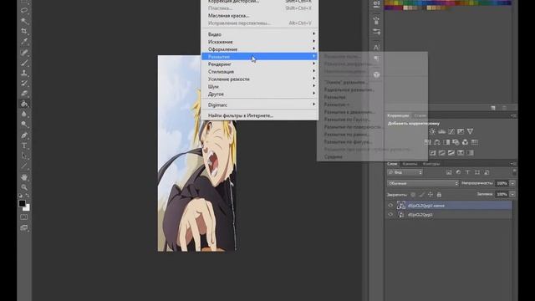
Task: Select the Zoom magnifier tool
Action: (x=24, y=187)
